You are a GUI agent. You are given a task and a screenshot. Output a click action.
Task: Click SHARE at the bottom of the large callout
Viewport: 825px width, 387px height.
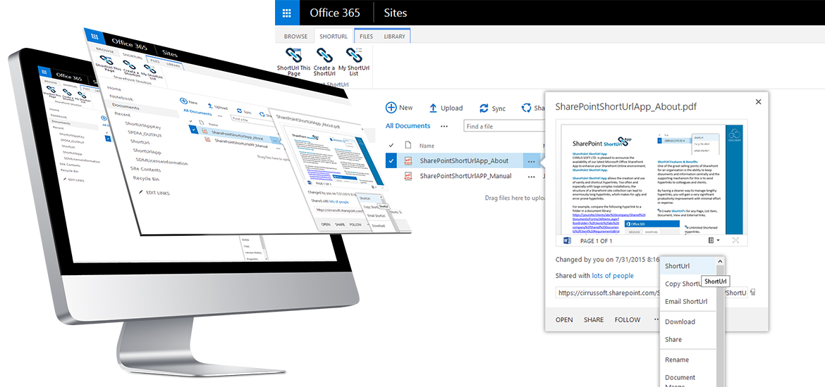[x=594, y=319]
